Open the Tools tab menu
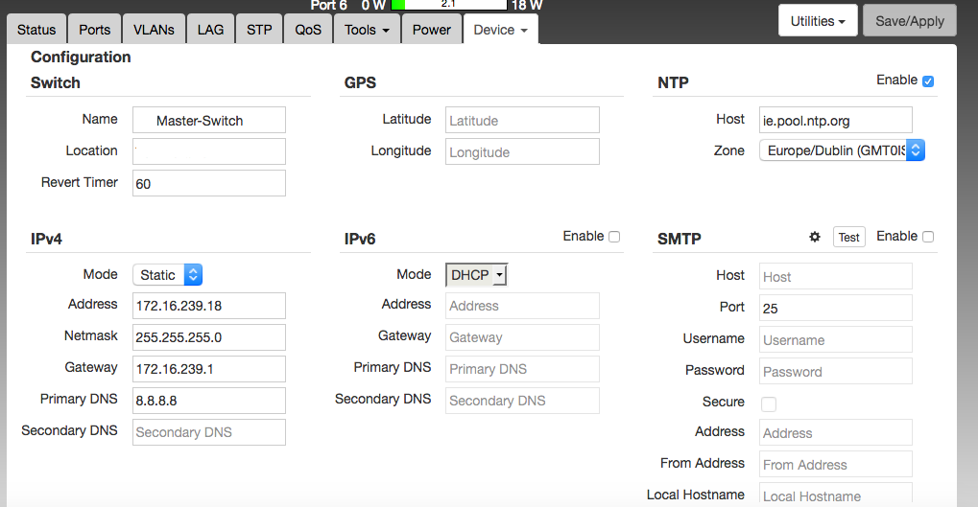The width and height of the screenshot is (978, 507). [x=368, y=30]
